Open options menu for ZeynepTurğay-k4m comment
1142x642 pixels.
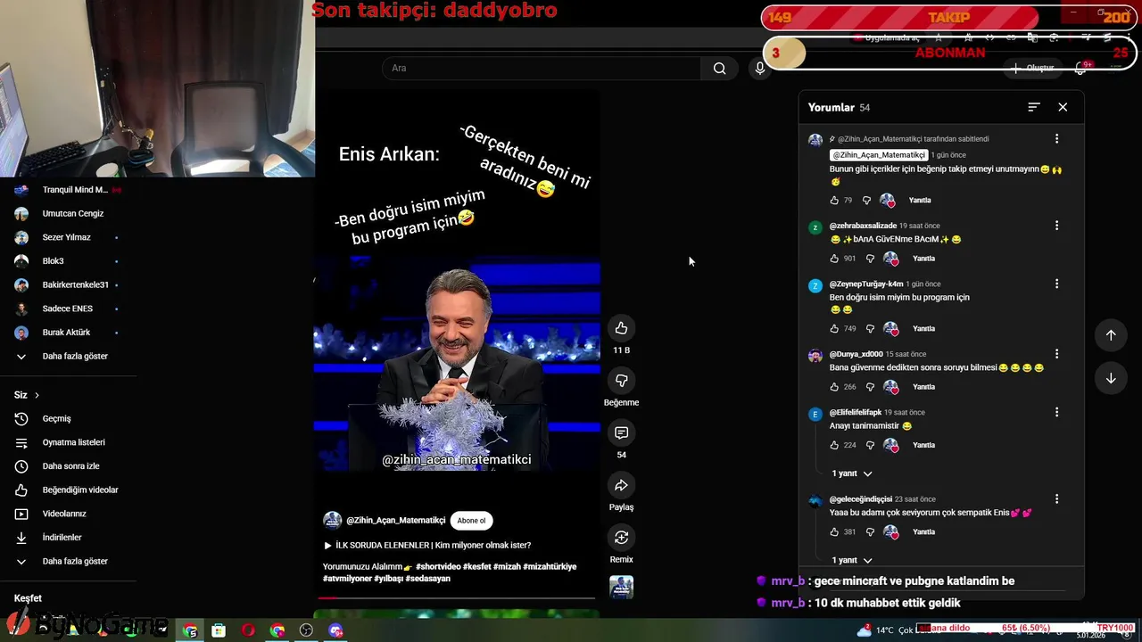[x=1056, y=284]
